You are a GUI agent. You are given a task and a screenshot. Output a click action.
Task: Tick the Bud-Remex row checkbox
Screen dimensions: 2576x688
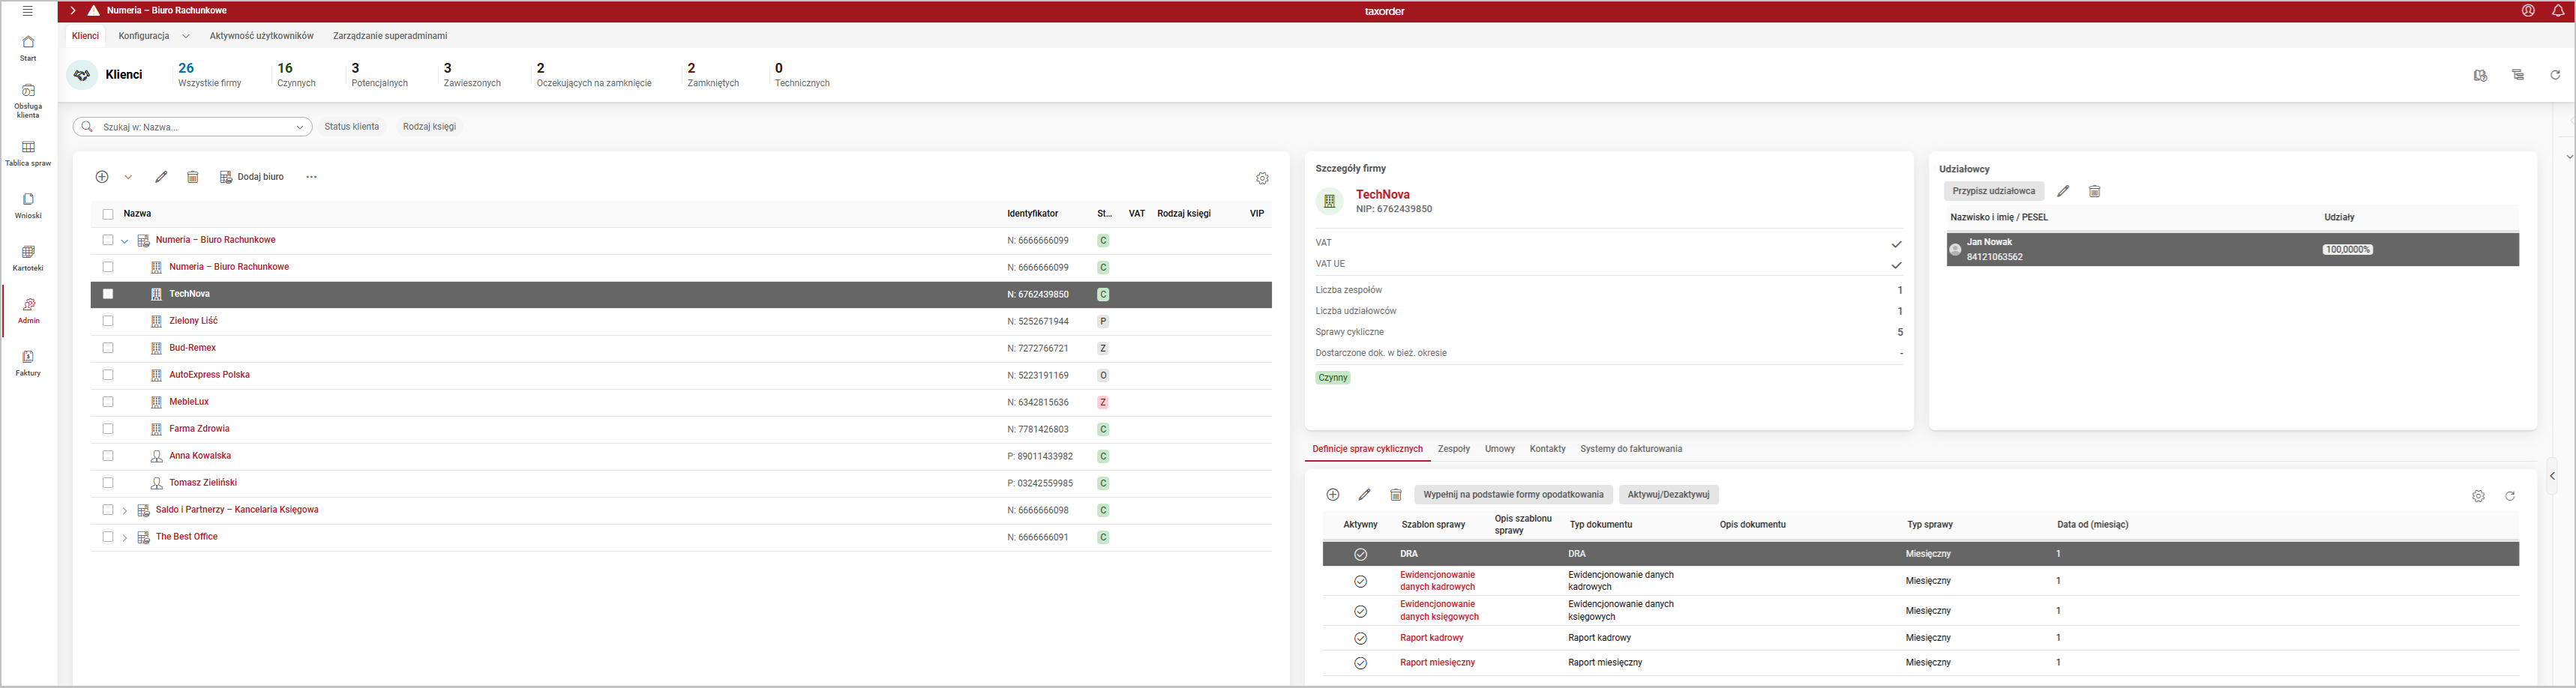(108, 348)
